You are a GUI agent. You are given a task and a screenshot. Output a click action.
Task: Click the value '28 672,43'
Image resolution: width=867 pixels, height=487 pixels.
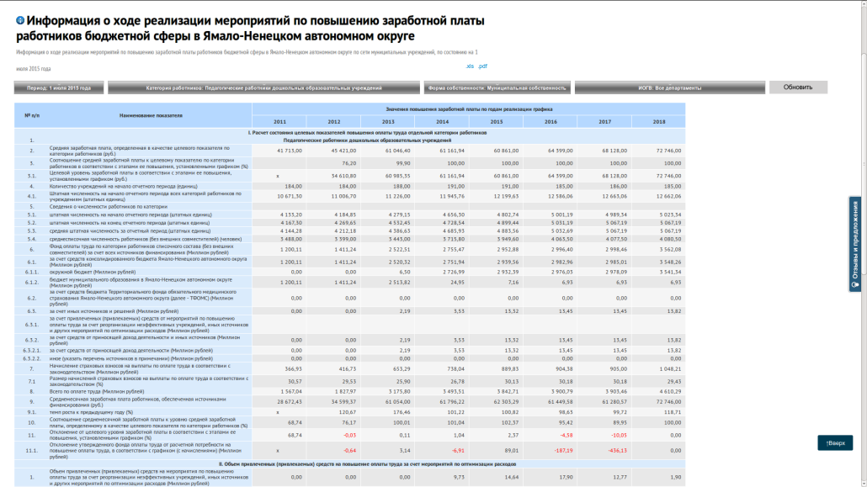click(x=290, y=401)
